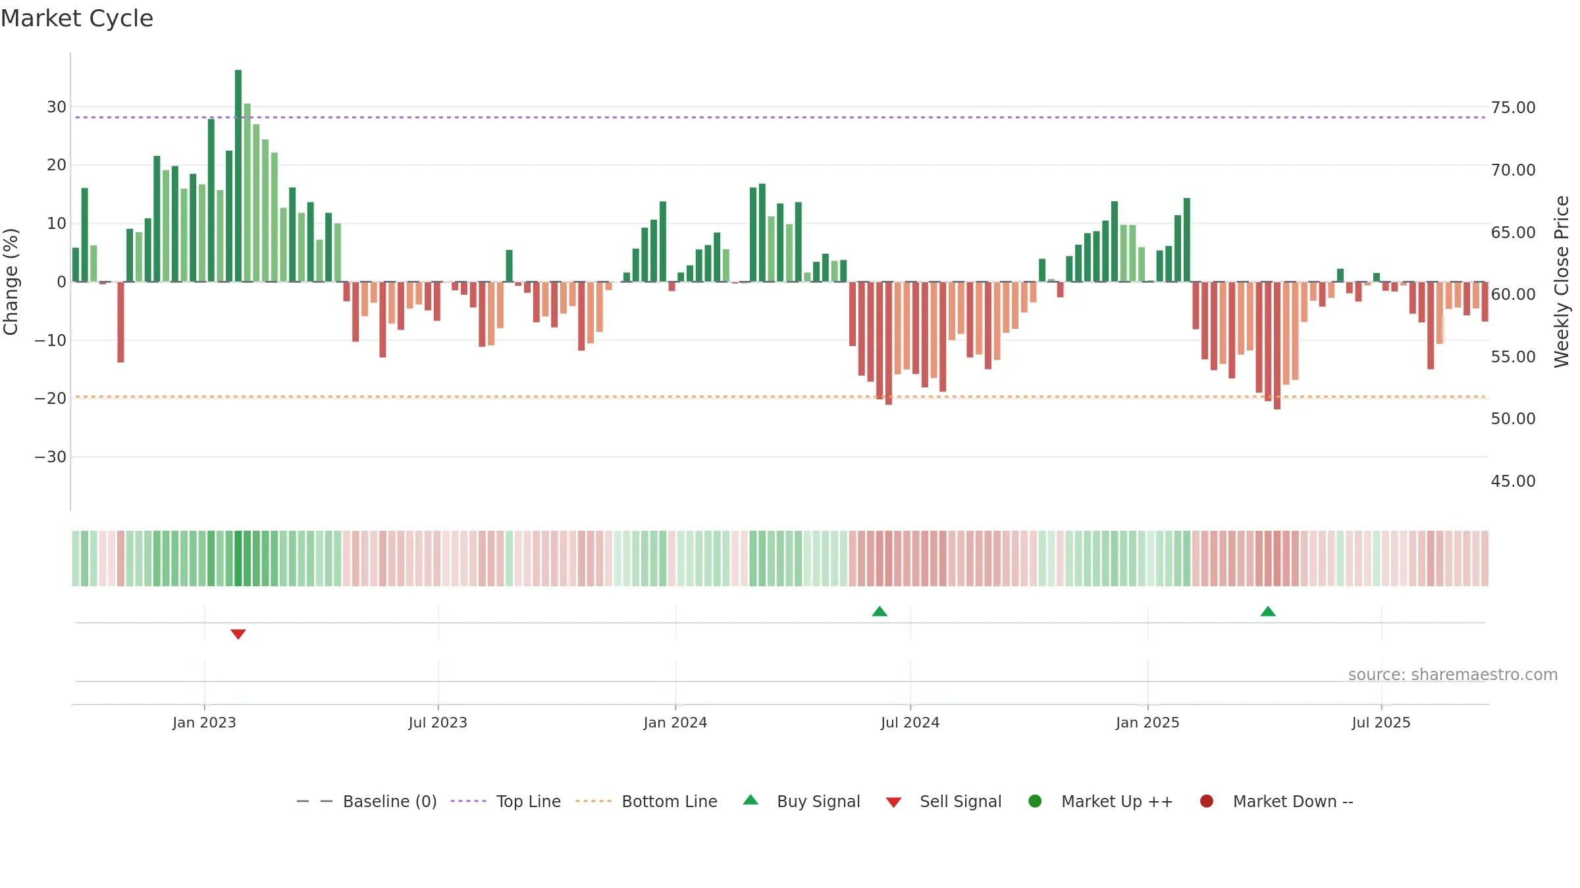1580x888 pixels.
Task: Toggle the Top Line legend item
Action: tap(506, 801)
